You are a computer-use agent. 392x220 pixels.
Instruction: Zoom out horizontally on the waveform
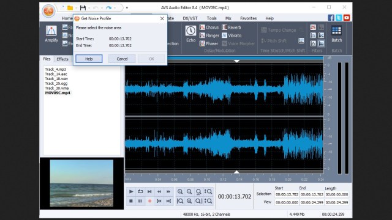[x=189, y=191]
